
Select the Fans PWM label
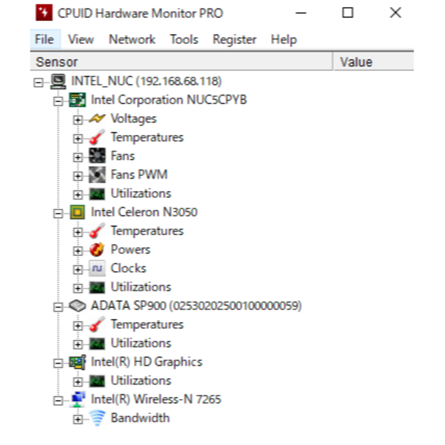click(139, 175)
